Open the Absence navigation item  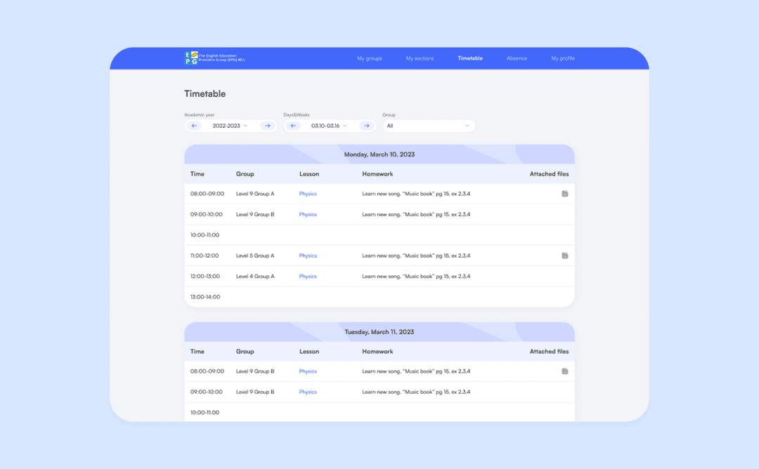coord(517,58)
